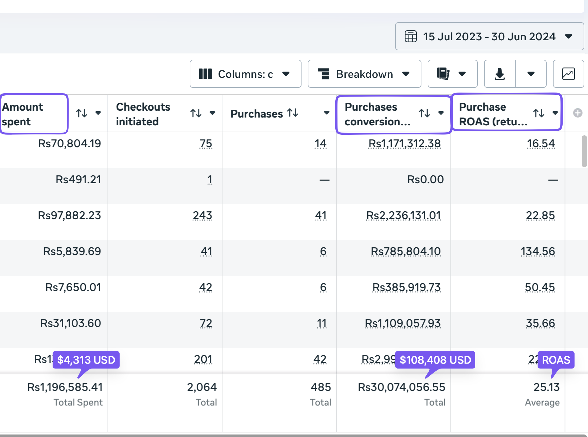Click purchases value 11
588x437 pixels.
[322, 323]
